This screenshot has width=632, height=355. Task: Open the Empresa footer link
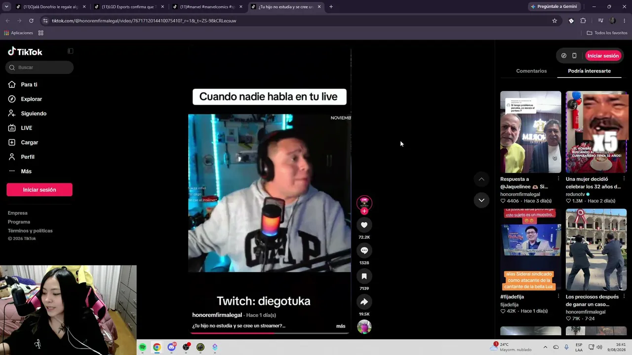[18, 213]
